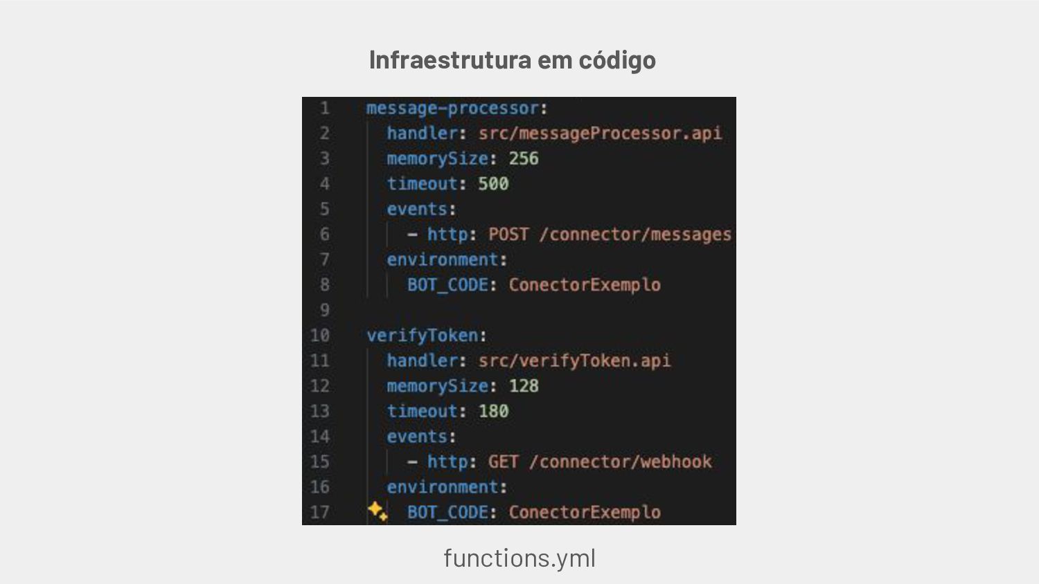Click the timeout value 500

(493, 184)
